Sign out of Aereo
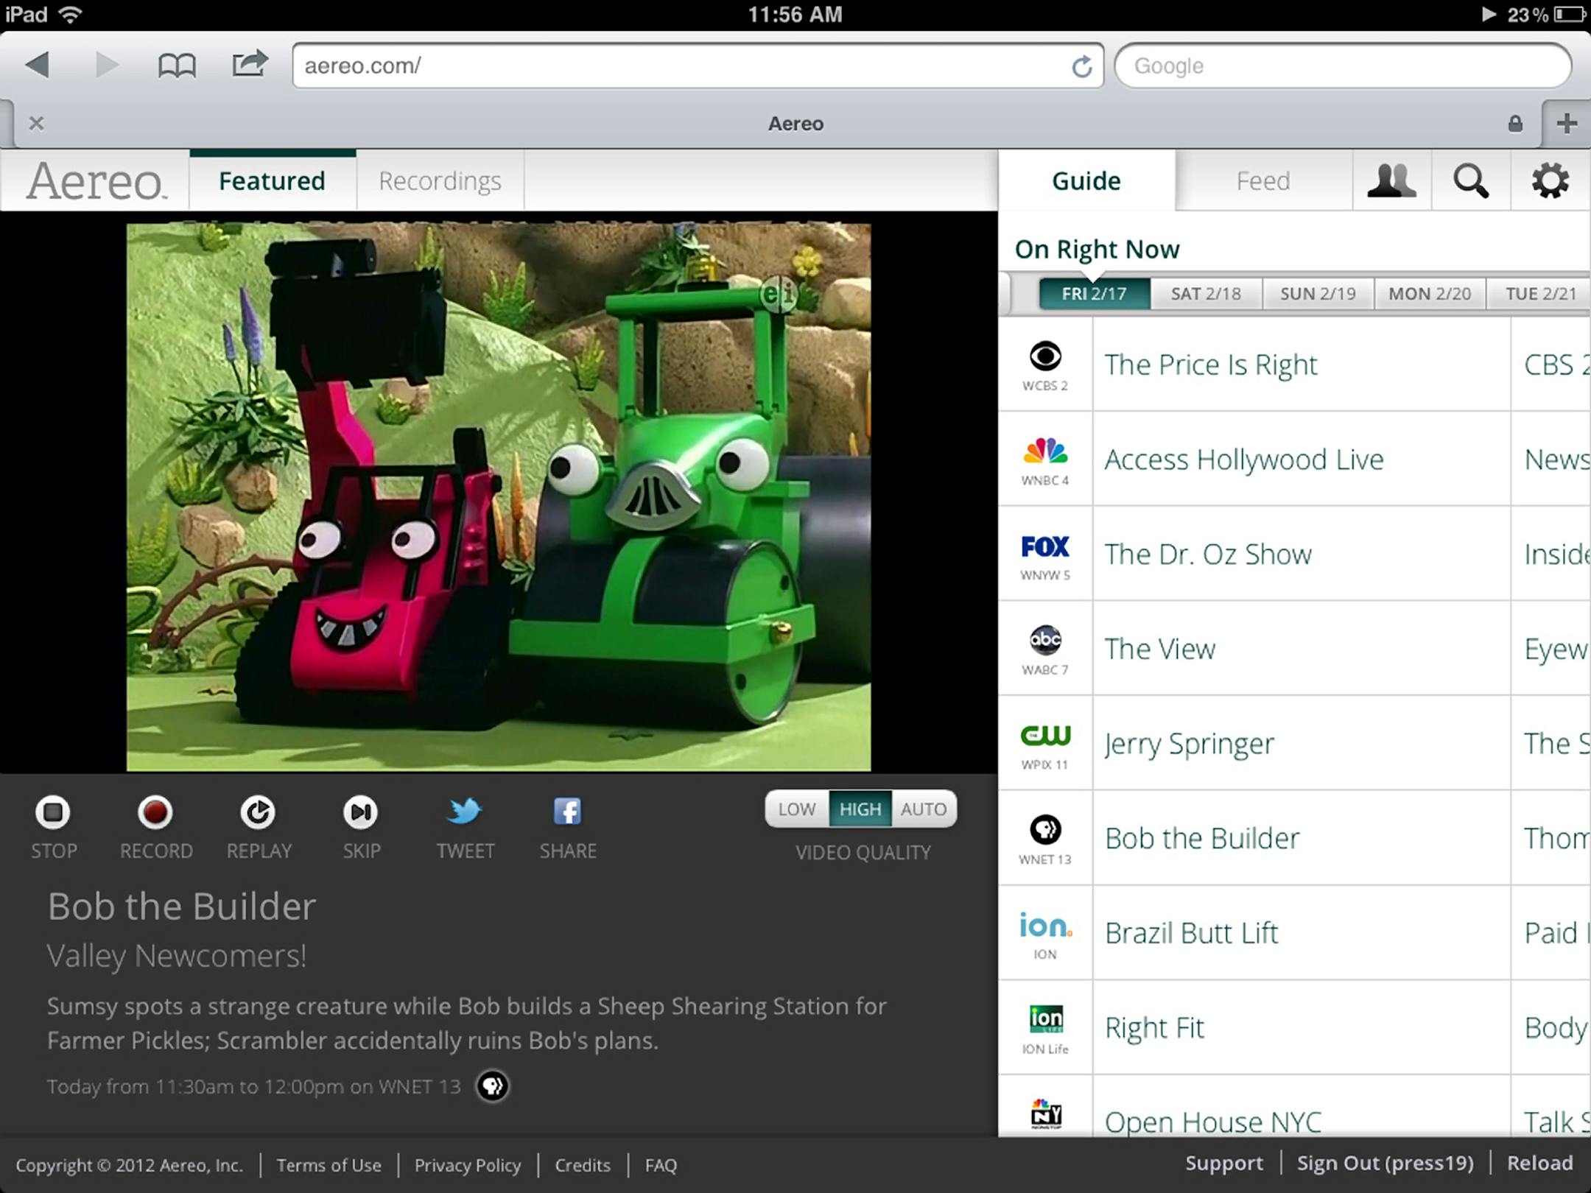 pos(1385,1163)
